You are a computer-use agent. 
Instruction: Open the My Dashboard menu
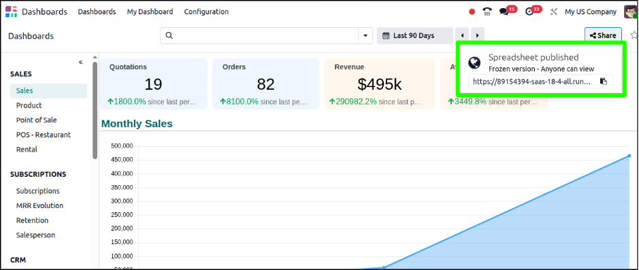coord(150,12)
